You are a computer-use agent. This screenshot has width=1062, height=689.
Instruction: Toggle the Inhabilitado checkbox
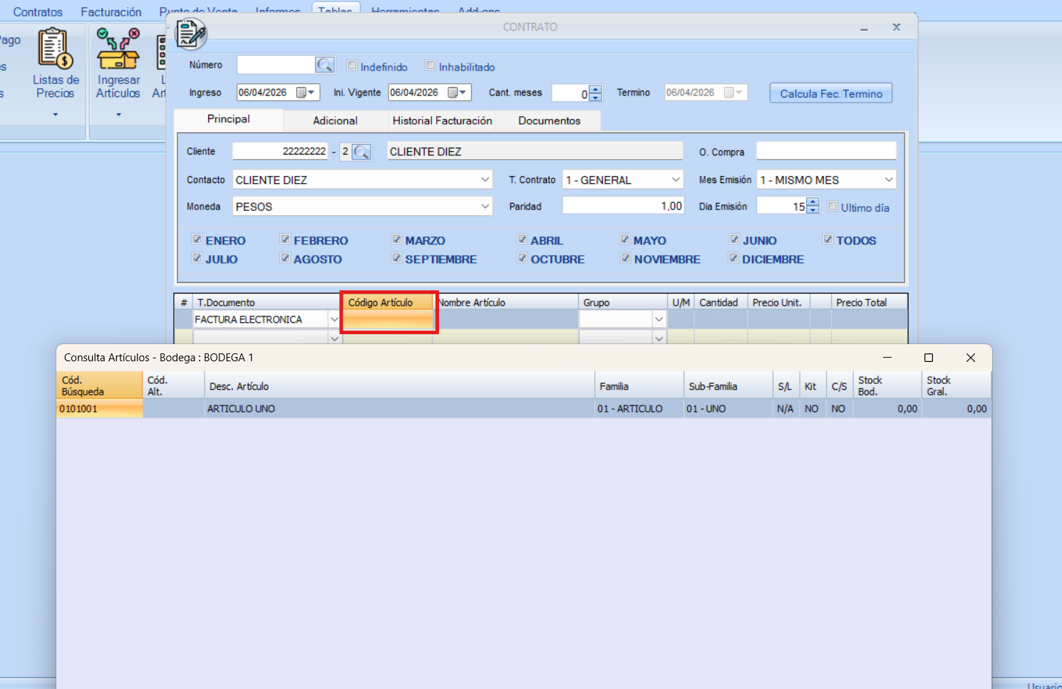431,66
